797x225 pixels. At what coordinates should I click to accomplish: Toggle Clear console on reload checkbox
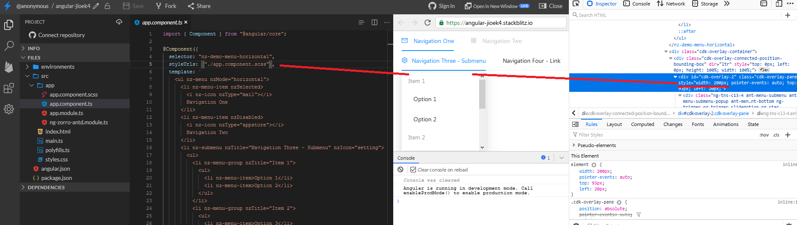(413, 170)
